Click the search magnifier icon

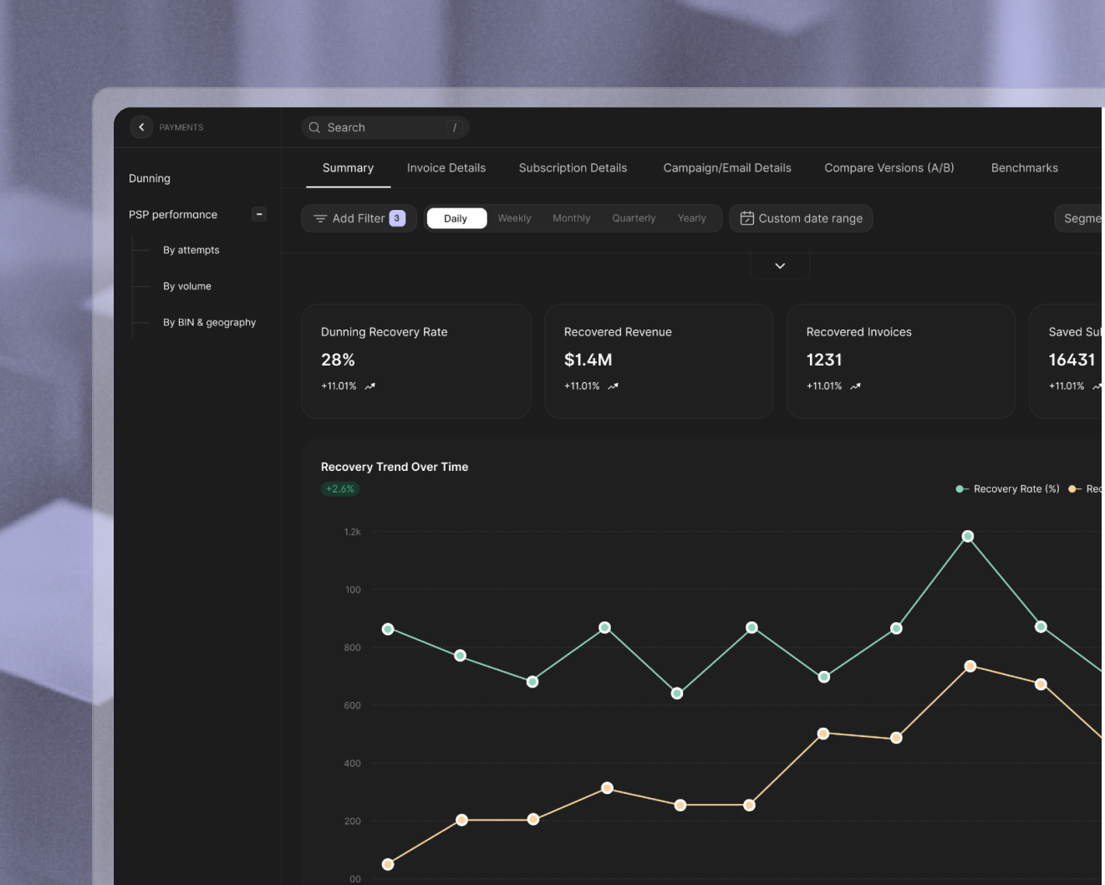coord(314,128)
